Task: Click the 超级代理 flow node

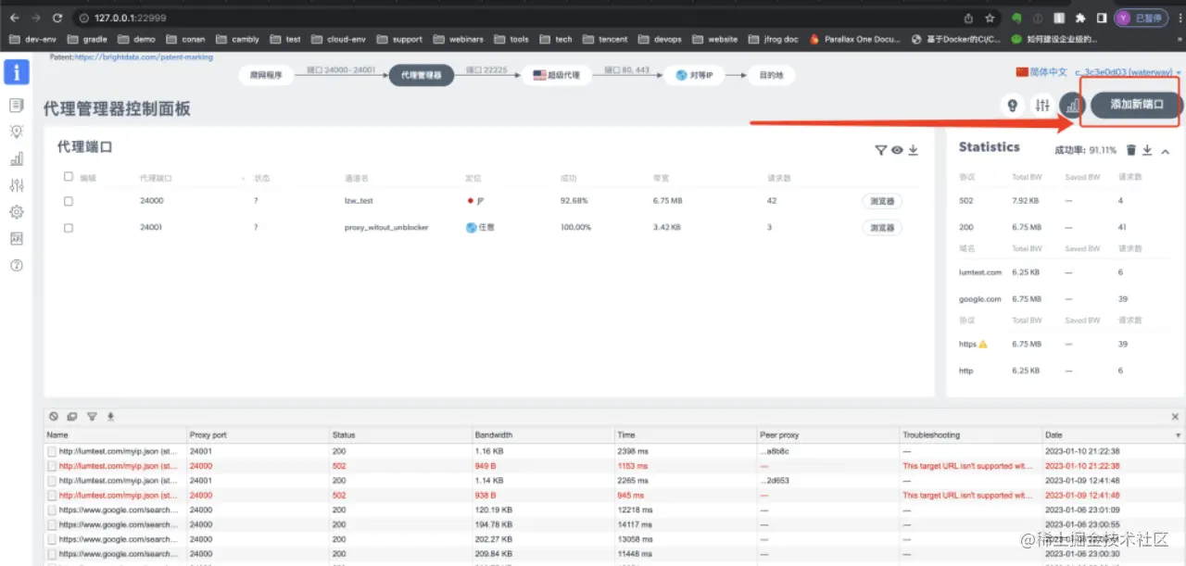Action: click(556, 75)
